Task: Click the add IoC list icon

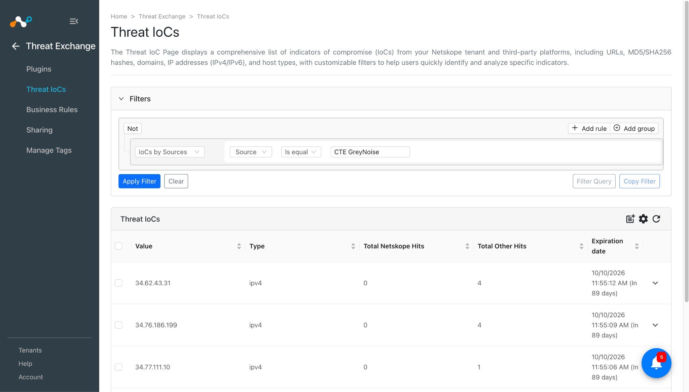Action: pyautogui.click(x=630, y=219)
